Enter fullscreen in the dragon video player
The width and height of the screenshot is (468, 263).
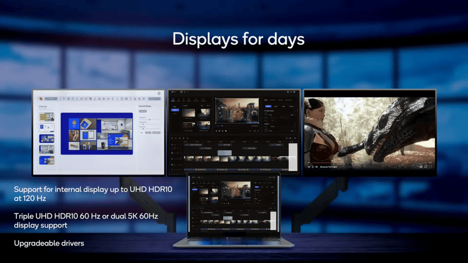point(431,167)
